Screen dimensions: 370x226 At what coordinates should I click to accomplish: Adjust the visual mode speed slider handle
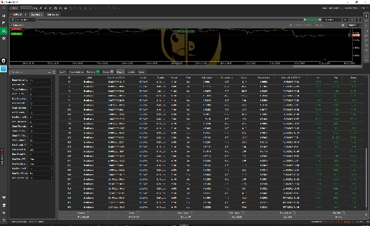point(343,25)
